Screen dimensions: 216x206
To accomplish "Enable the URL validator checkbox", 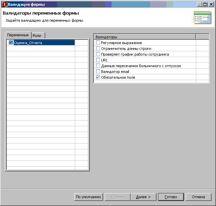I will point(98,60).
